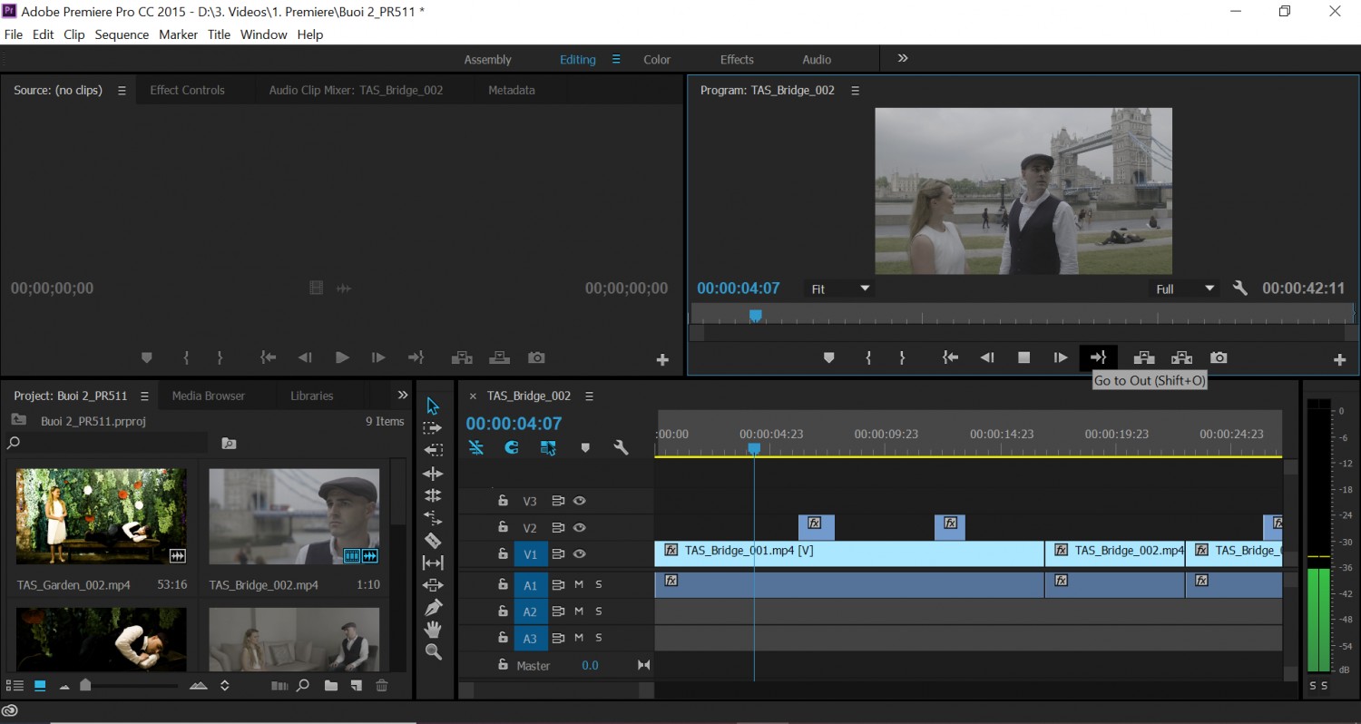
Task: Open the Program monitor panel menu
Action: (x=855, y=91)
